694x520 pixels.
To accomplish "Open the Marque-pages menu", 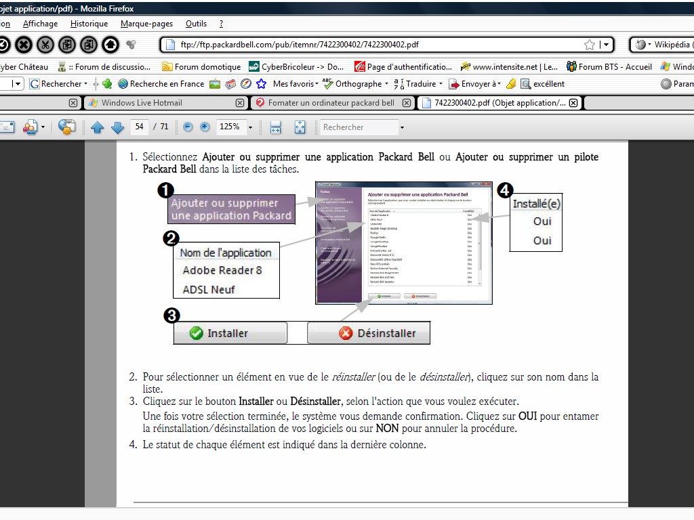I will [146, 24].
